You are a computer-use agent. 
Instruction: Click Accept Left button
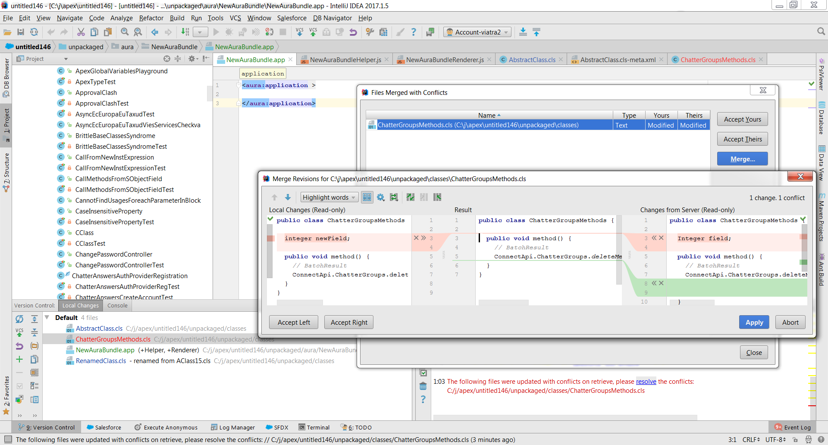[x=294, y=322]
